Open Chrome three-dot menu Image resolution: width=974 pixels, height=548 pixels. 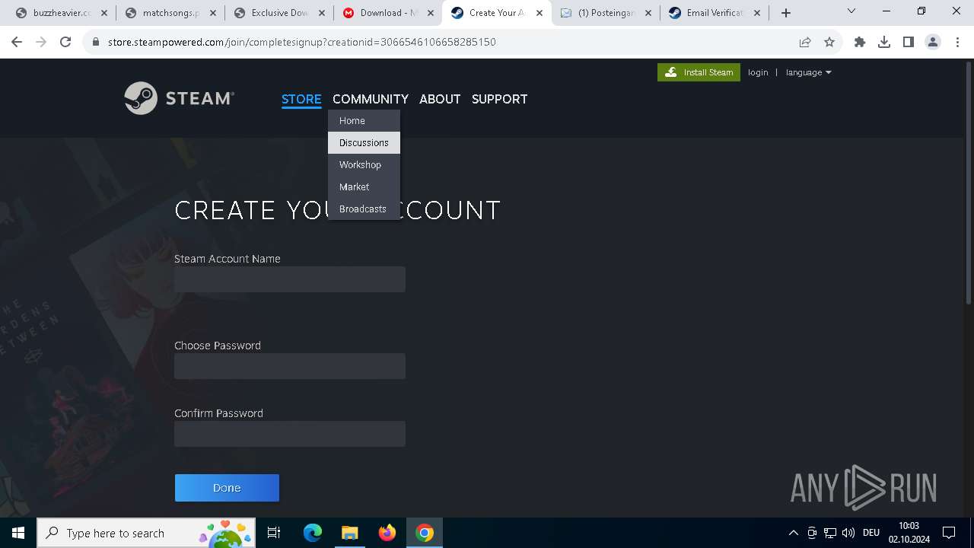(x=956, y=43)
